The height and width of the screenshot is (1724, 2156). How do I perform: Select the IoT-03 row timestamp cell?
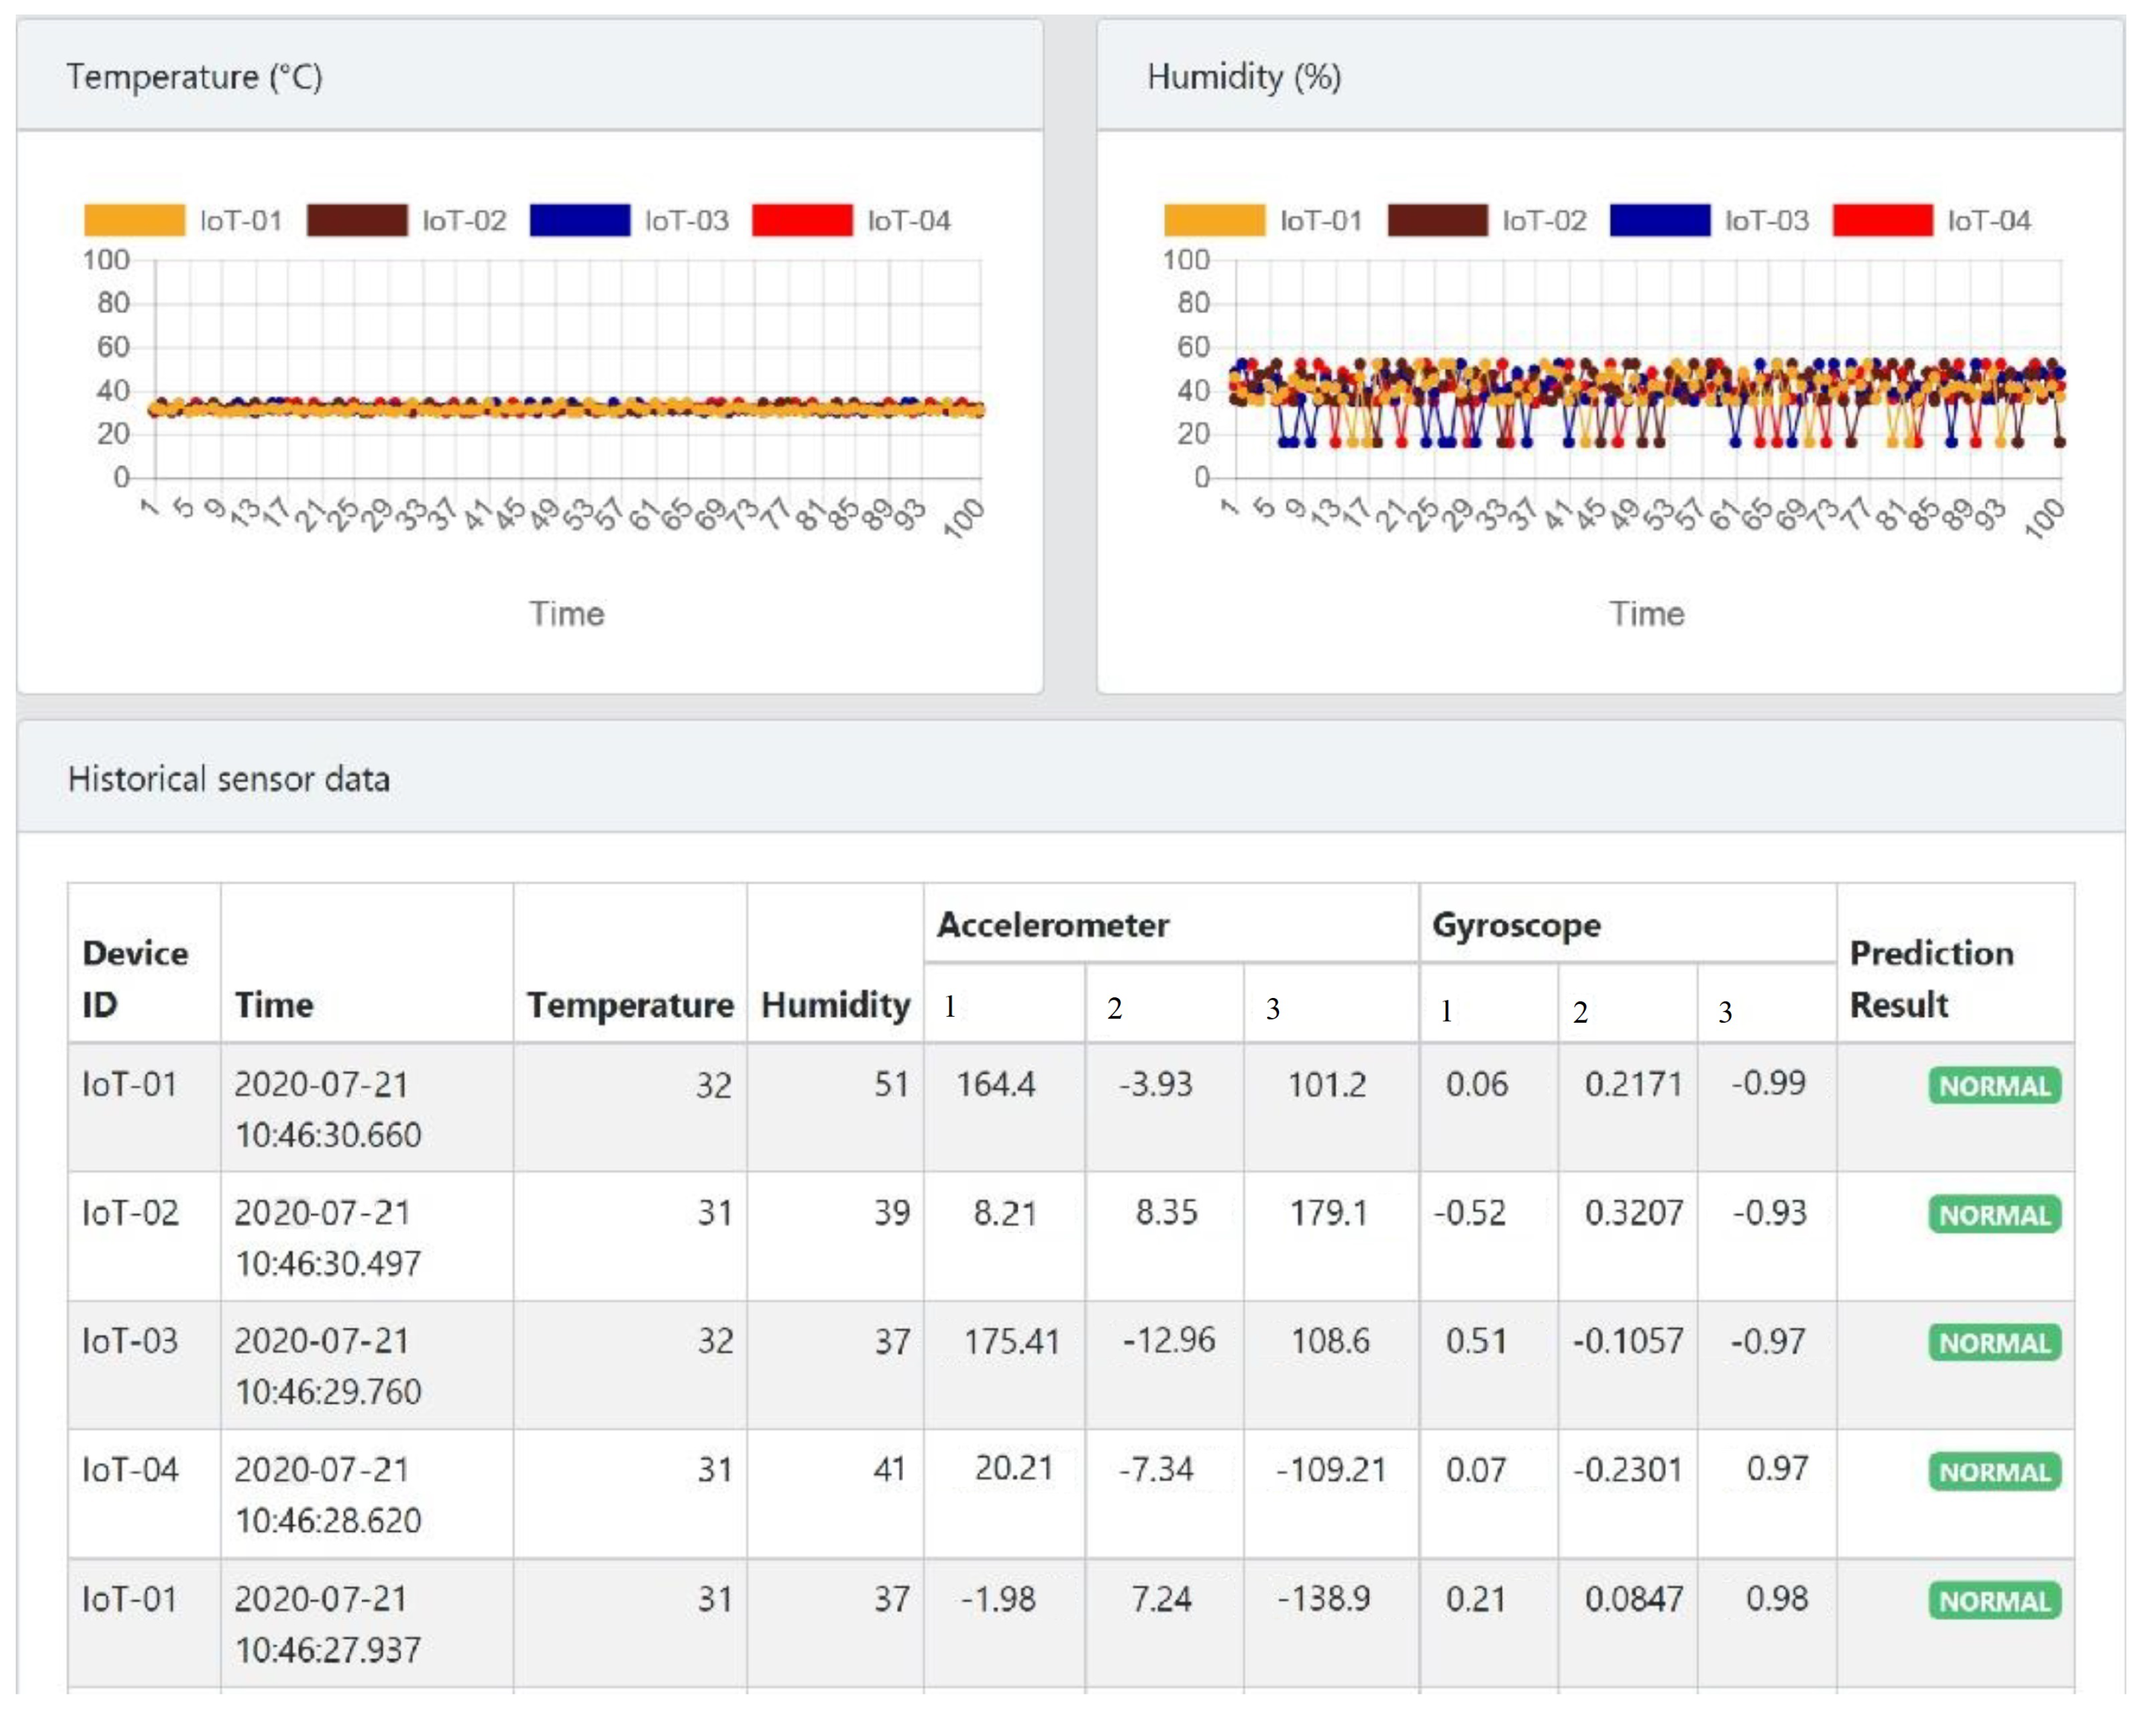click(328, 1365)
